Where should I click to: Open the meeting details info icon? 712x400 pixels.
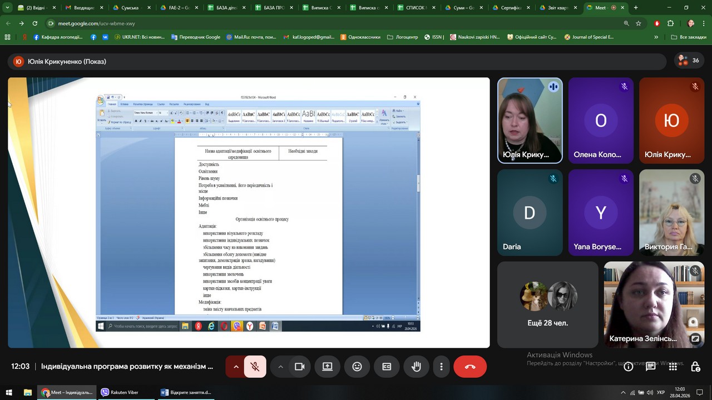628,367
